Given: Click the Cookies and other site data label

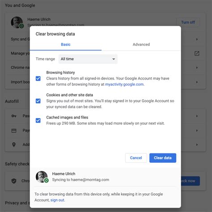Looking at the screenshot, I should [x=69, y=95].
